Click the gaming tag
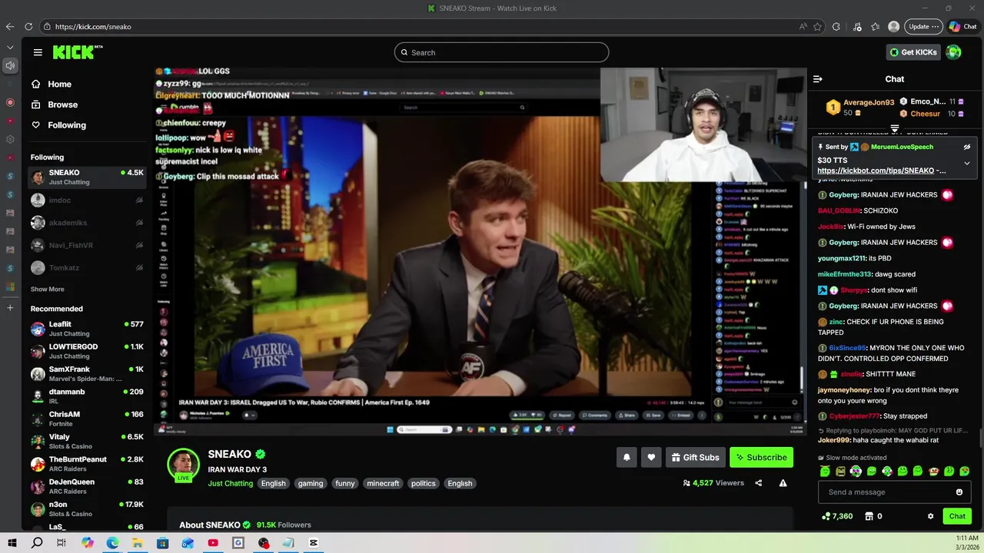Image resolution: width=984 pixels, height=553 pixels. coord(311,483)
